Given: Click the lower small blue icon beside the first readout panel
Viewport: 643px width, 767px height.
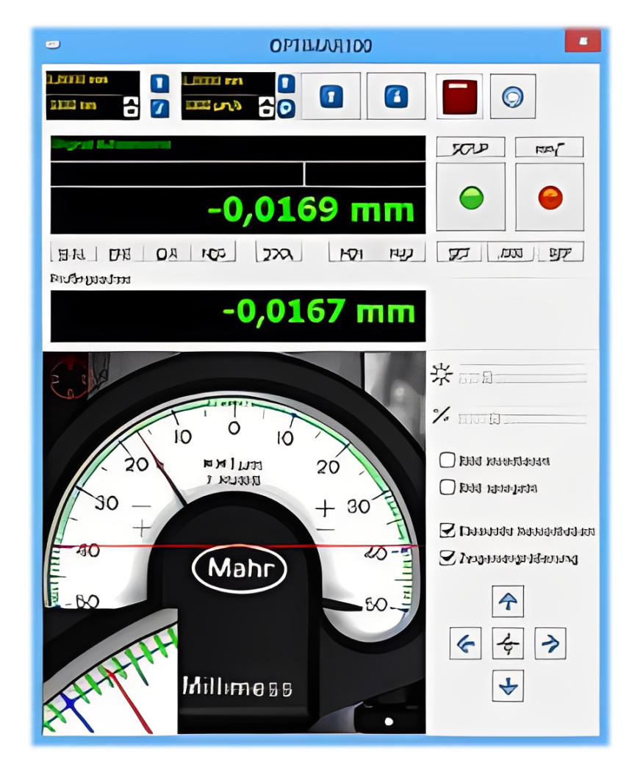Looking at the screenshot, I should coord(159,108).
